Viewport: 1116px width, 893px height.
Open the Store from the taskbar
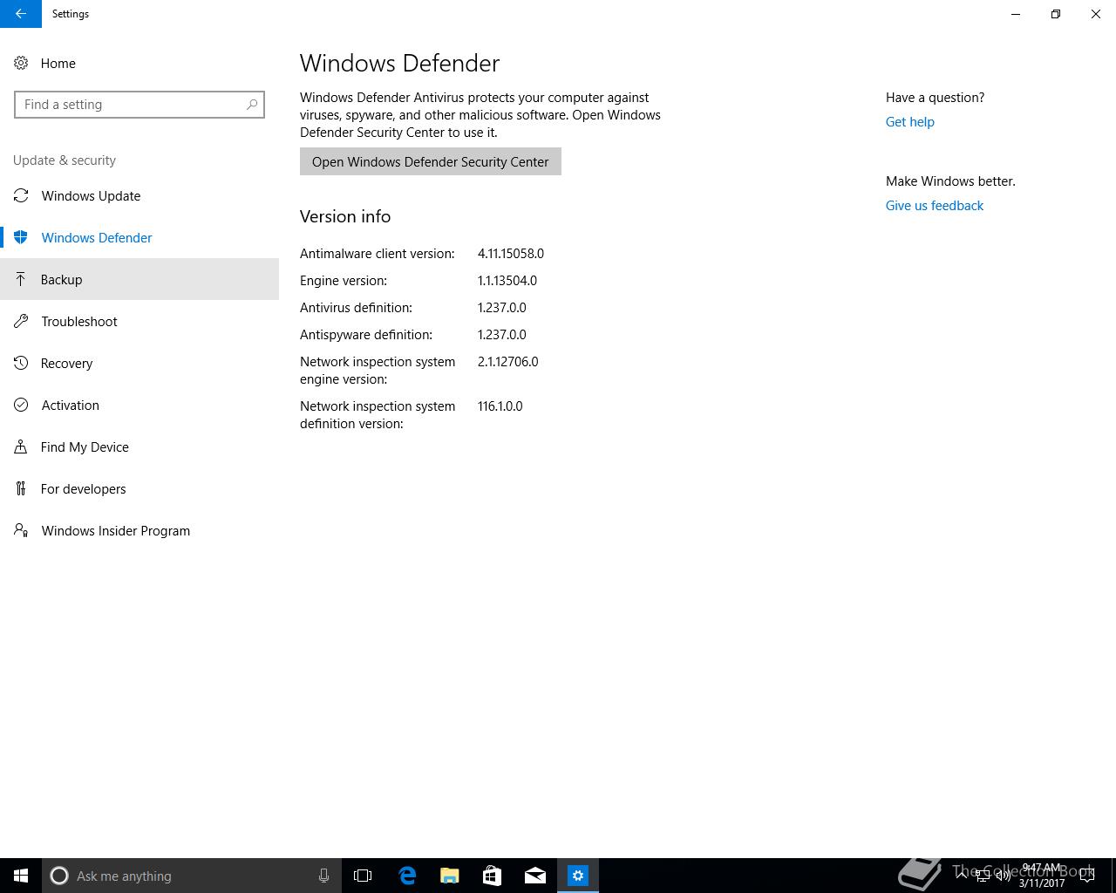492,876
